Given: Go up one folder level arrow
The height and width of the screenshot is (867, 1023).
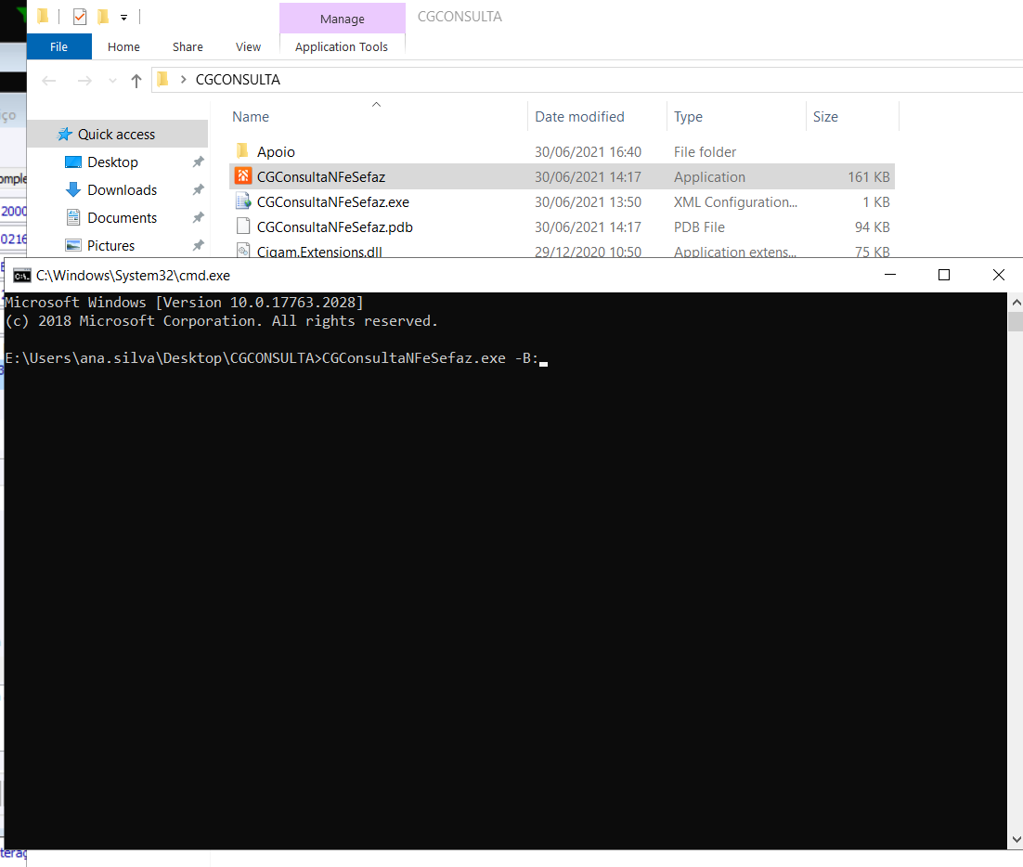Looking at the screenshot, I should point(136,81).
